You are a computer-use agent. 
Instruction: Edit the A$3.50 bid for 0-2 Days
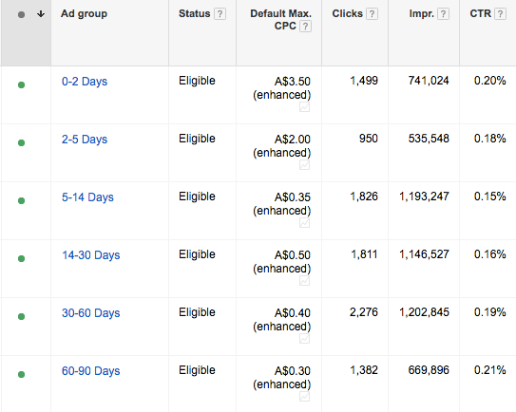[293, 82]
